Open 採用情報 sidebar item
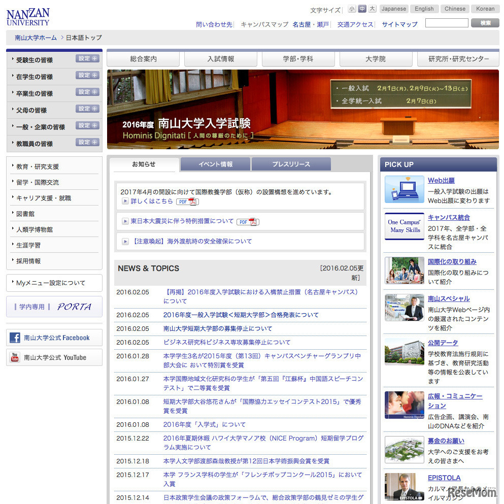Screen dimensions: 504x504 point(28,261)
